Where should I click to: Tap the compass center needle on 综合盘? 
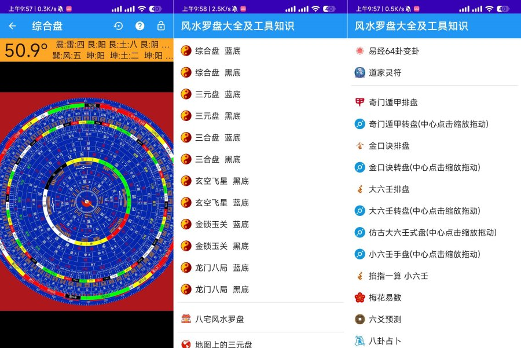[x=87, y=202]
